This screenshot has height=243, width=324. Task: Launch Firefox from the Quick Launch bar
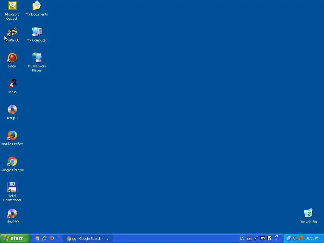point(52,238)
